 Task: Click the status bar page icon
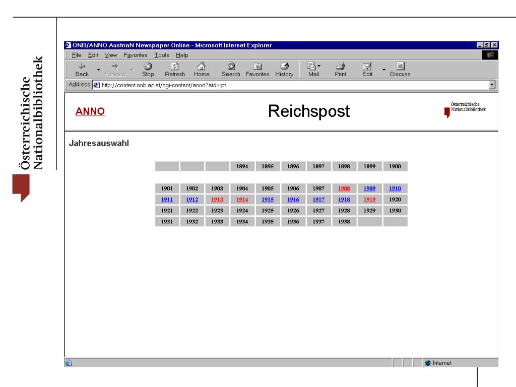pos(68,363)
